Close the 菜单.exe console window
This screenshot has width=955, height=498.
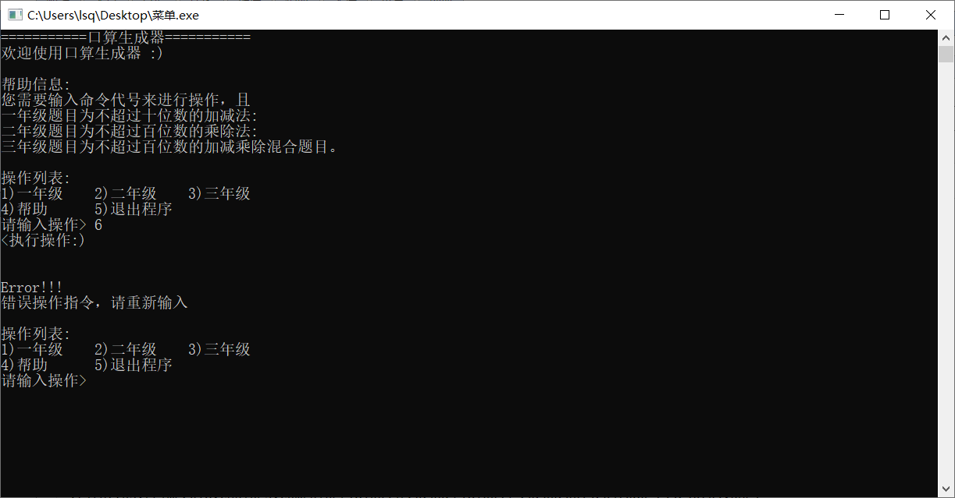click(931, 15)
